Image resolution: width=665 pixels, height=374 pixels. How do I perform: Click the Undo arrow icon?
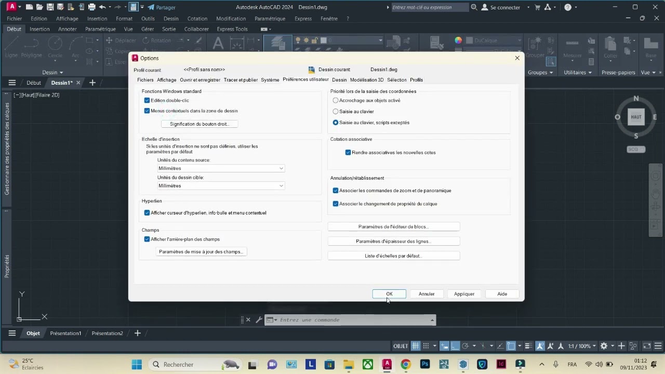pos(102,7)
